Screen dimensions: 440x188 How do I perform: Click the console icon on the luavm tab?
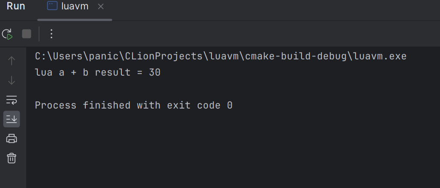click(52, 6)
